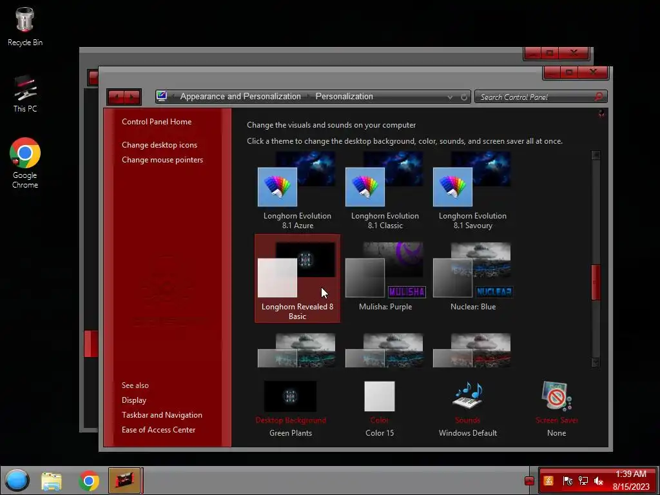Image resolution: width=660 pixels, height=495 pixels.
Task: Open Change desktop icons link
Action: [x=160, y=145]
